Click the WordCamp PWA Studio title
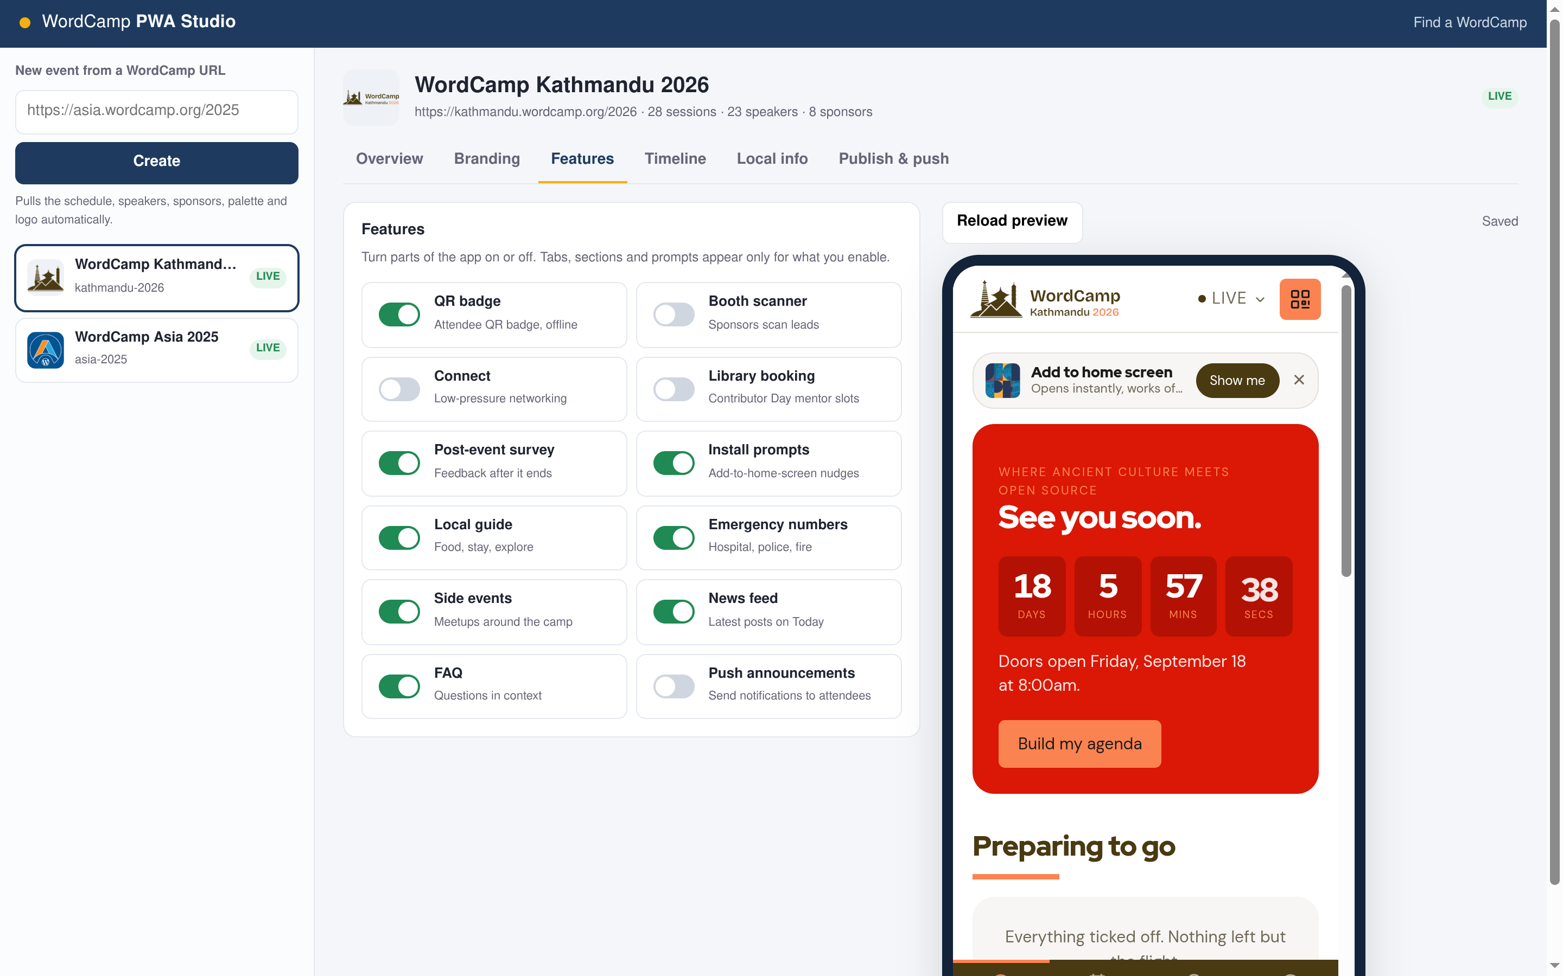The image size is (1563, 976). (139, 22)
